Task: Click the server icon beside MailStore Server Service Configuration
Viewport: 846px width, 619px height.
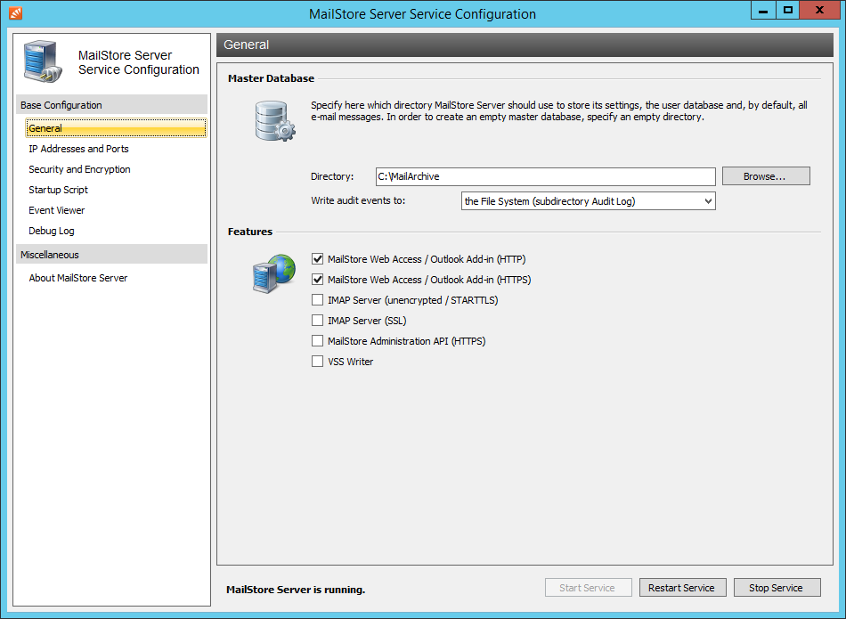Action: (x=42, y=61)
